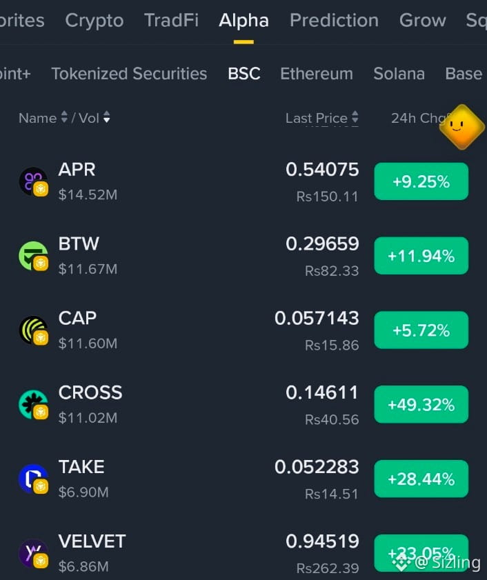
Task: Tap the yellow smiley diamond mascot icon
Action: (x=462, y=127)
